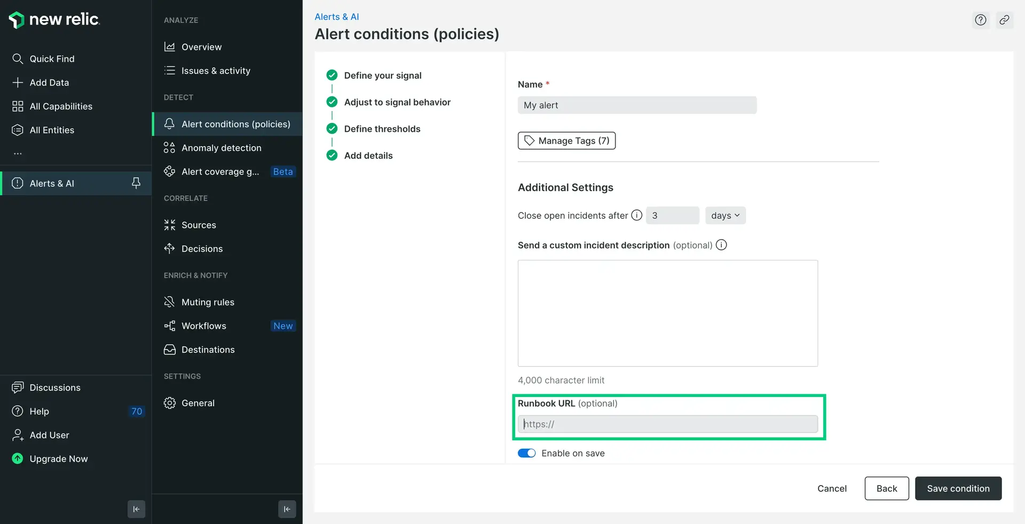
Task: Click the custom incident description textarea
Action: (x=668, y=313)
